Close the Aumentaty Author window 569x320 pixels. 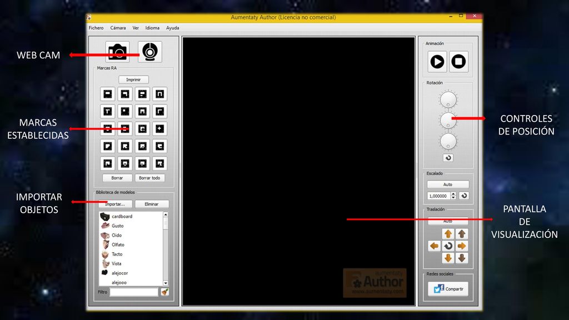pyautogui.click(x=475, y=16)
